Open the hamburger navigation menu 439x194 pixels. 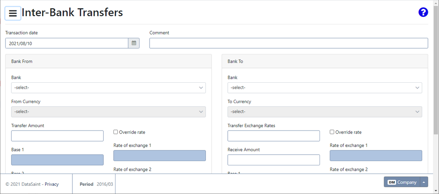13,13
